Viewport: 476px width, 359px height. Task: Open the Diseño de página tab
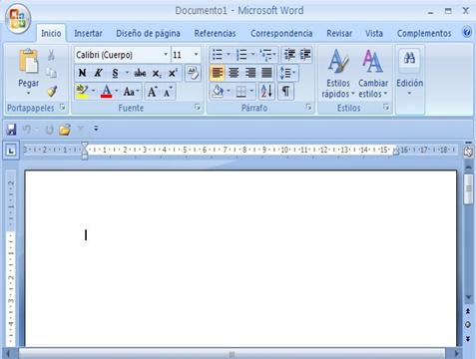pos(148,33)
